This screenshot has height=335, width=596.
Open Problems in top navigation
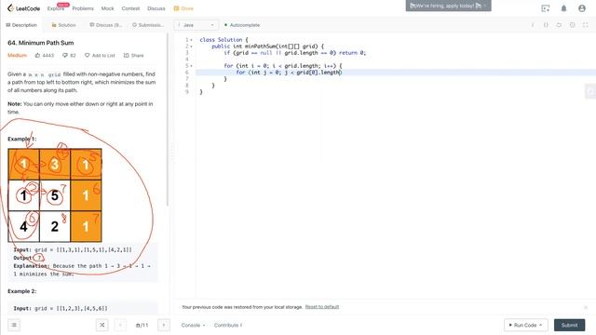click(83, 8)
